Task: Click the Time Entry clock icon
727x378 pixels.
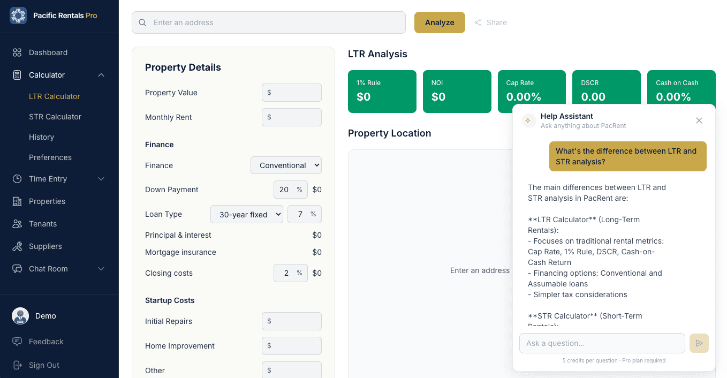Action: coord(17,179)
